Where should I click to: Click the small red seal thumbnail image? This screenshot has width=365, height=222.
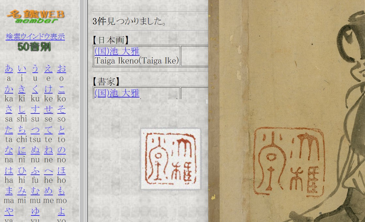171,159
